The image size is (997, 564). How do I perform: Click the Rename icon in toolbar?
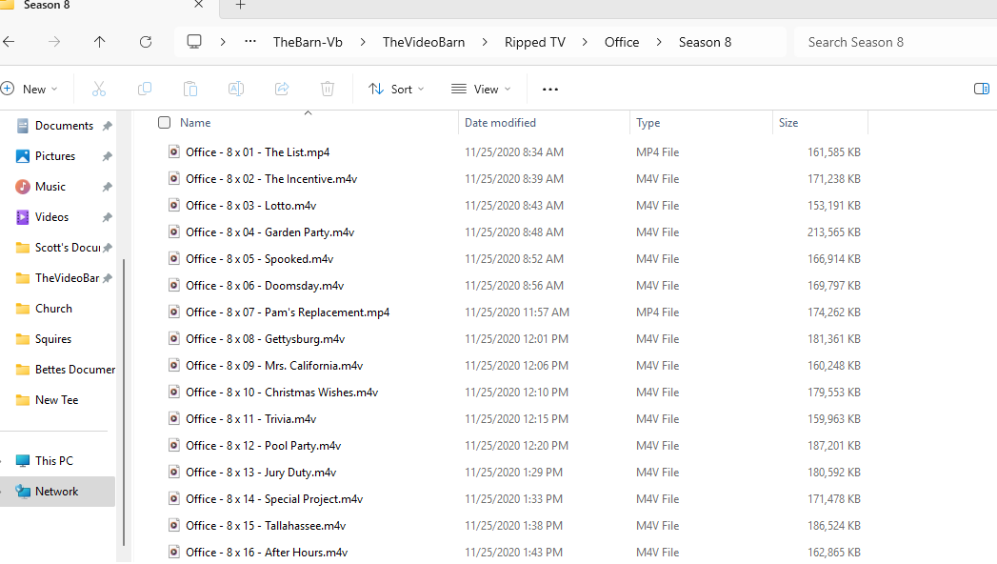236,89
